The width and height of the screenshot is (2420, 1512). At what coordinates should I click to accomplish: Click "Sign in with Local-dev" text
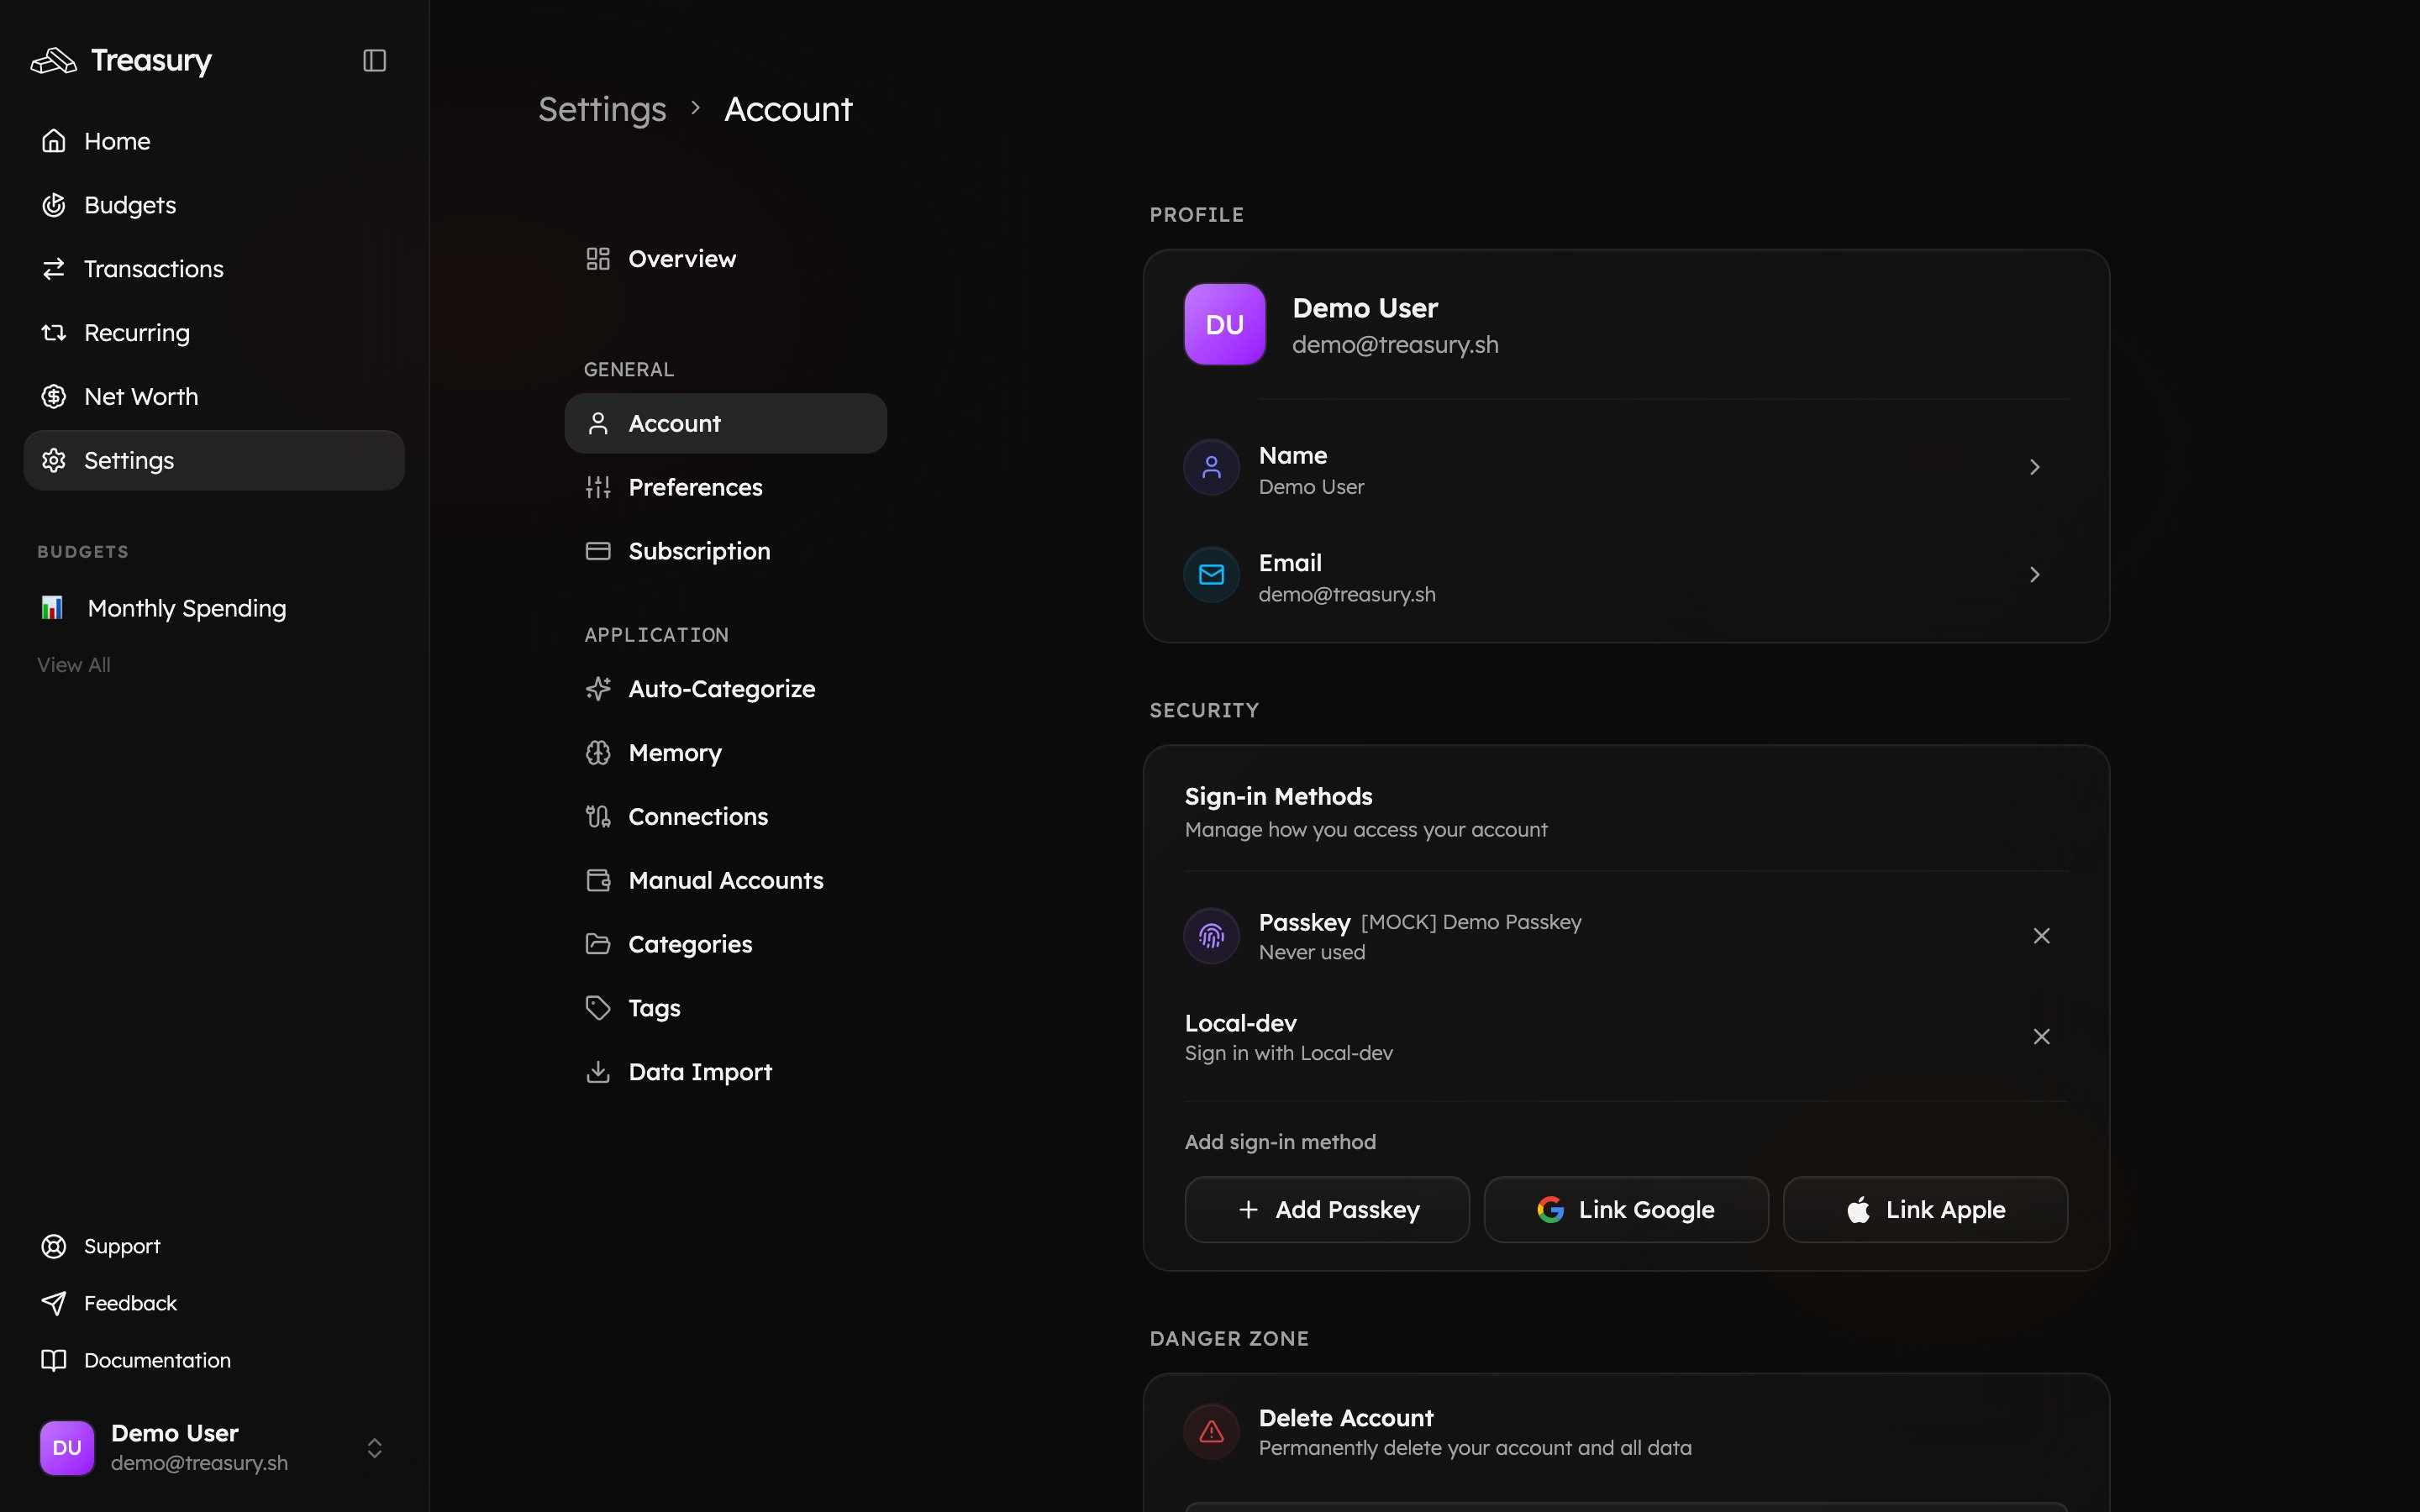pyautogui.click(x=1289, y=1053)
